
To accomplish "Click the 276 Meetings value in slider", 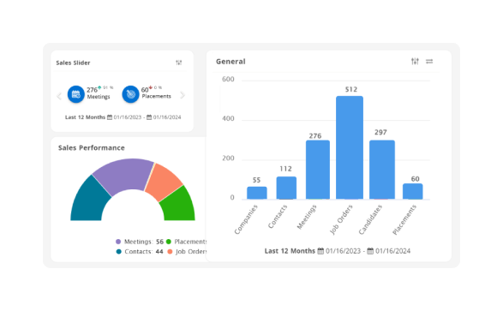I will 92,90.
